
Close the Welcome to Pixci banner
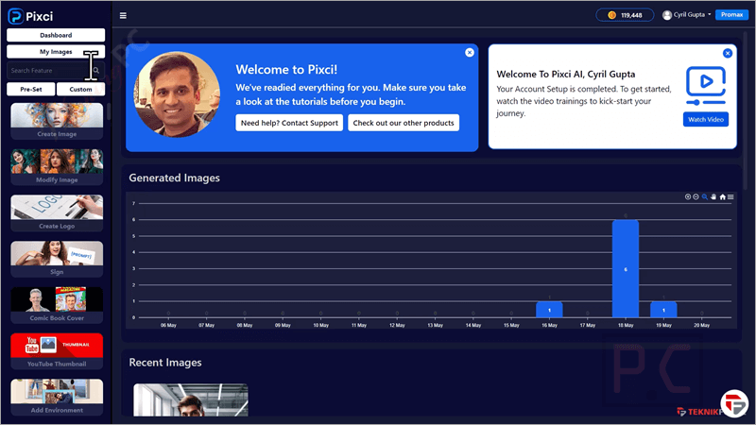point(470,53)
